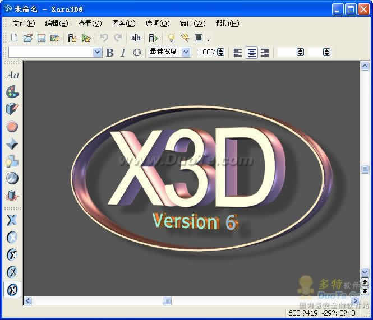Open the shadow options lightbulb-and-blocks icon

[x=12, y=161]
